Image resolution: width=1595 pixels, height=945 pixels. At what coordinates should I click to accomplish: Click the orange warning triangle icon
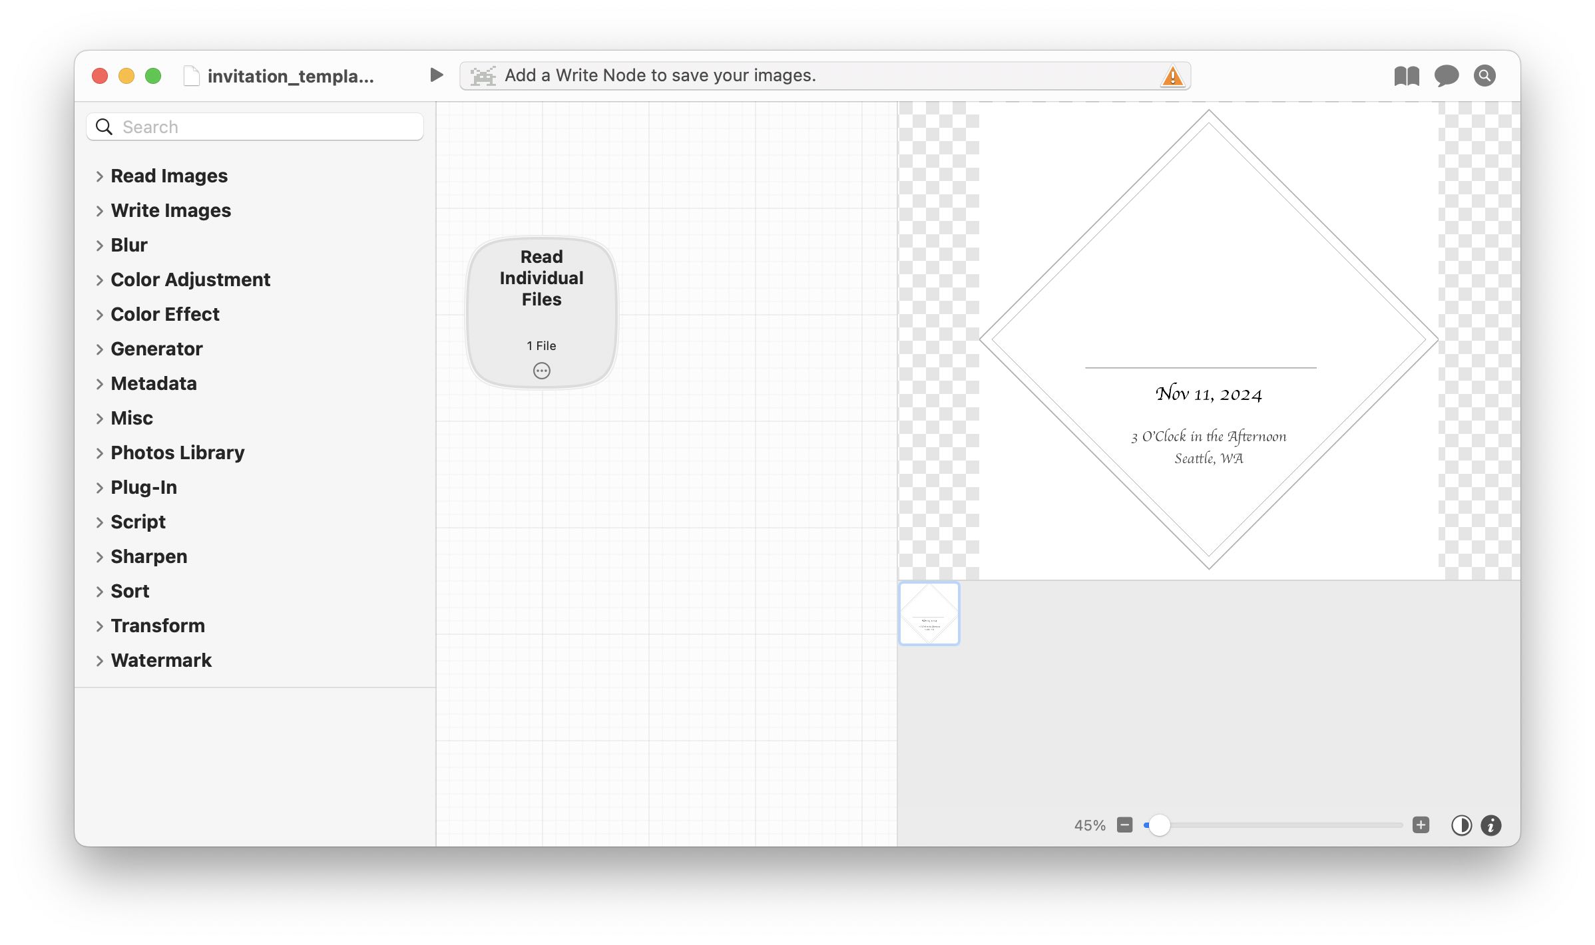coord(1172,76)
